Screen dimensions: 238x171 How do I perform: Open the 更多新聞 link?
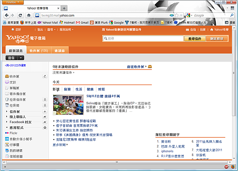(x=59, y=145)
